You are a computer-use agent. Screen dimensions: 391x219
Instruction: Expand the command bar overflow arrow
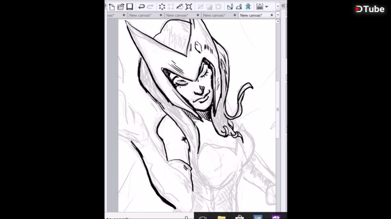tap(278, 7)
